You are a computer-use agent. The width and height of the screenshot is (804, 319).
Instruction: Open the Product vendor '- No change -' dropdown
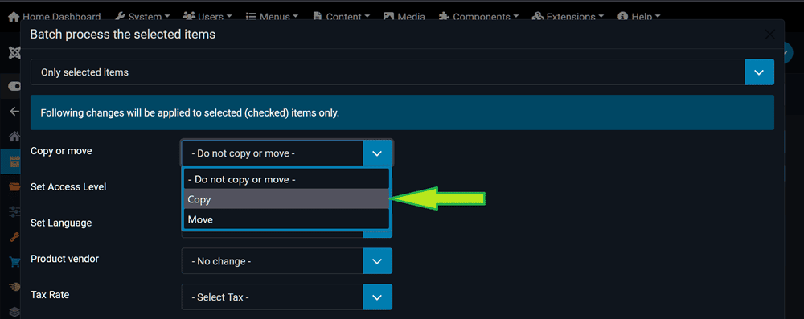coord(287,261)
